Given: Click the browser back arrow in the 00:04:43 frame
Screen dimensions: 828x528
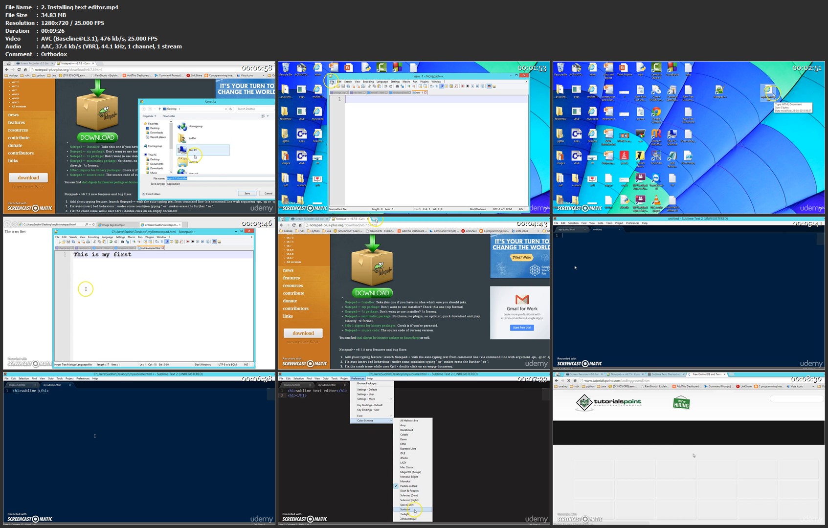Looking at the screenshot, I should tap(282, 225).
